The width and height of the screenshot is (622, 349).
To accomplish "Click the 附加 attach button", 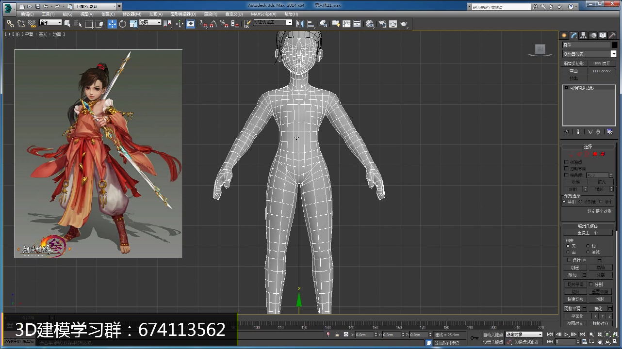I will (x=573, y=275).
